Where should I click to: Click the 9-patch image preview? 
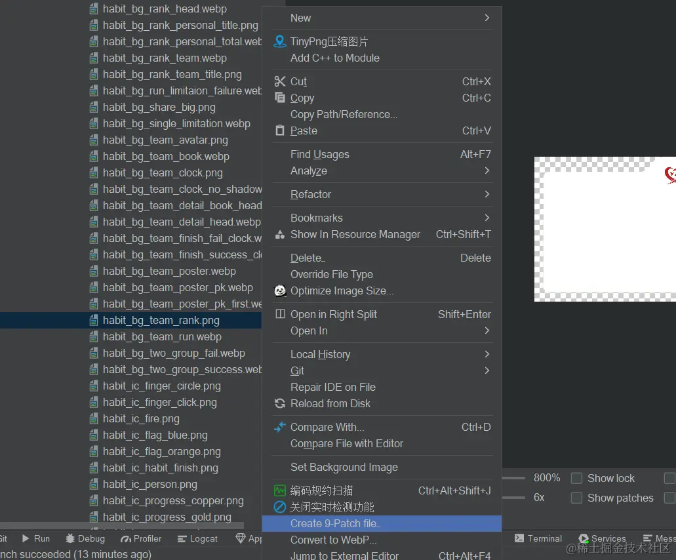point(605,229)
